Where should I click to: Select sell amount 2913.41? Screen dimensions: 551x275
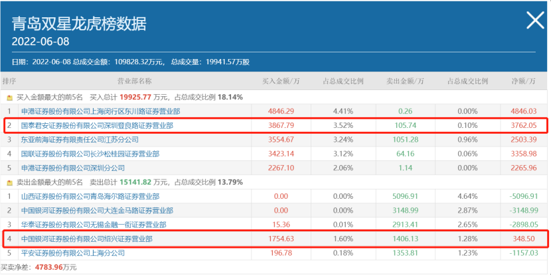[405, 225]
